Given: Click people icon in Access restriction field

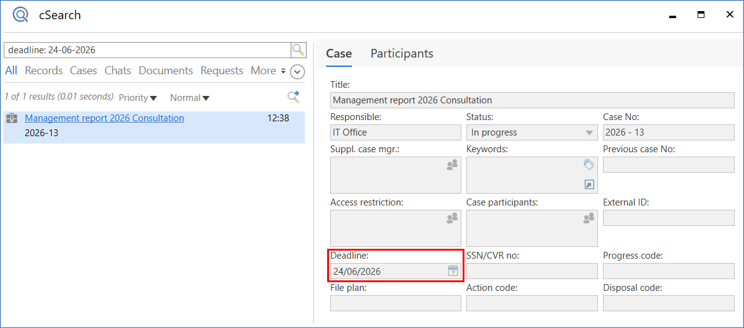Looking at the screenshot, I should click(452, 218).
